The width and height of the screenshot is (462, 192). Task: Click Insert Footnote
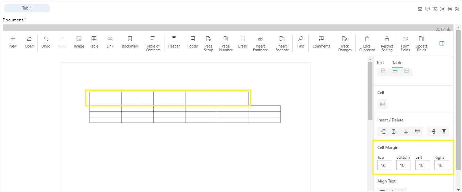tap(260, 44)
